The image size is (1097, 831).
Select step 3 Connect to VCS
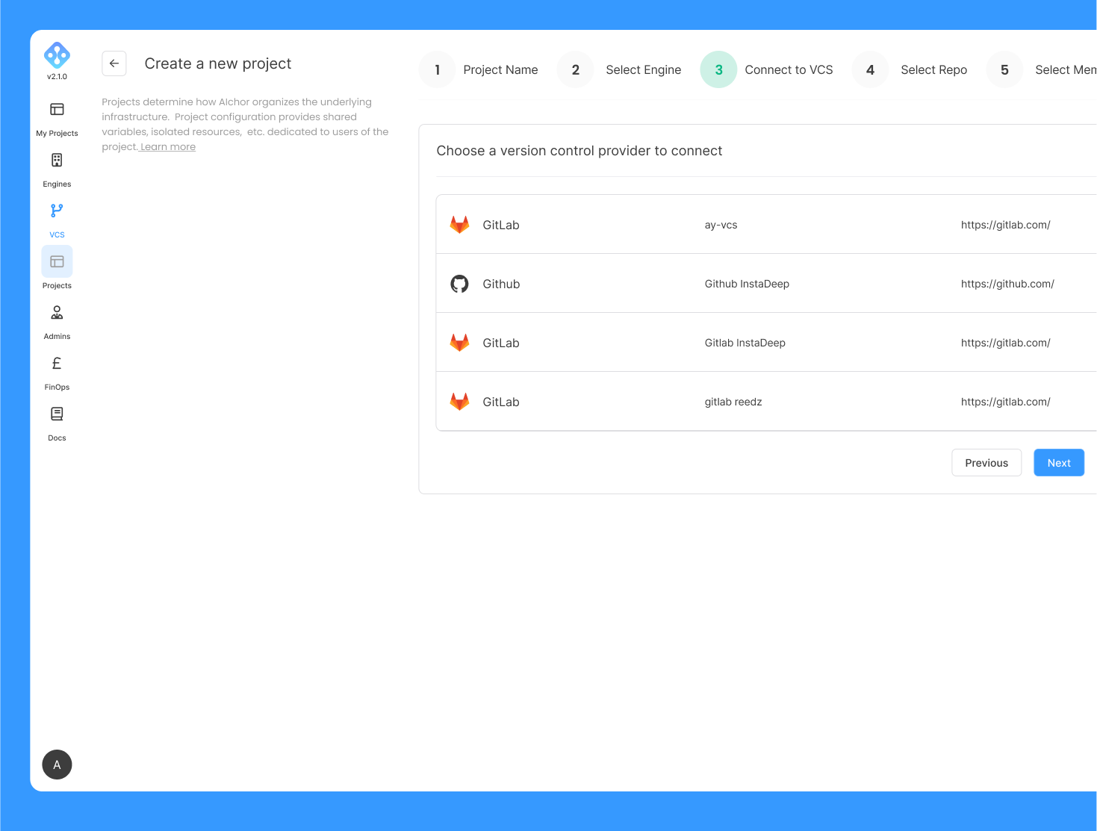click(x=767, y=69)
